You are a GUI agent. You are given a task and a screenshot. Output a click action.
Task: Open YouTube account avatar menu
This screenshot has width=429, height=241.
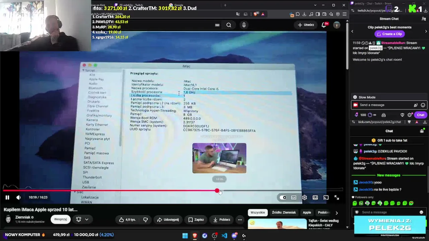pyautogui.click(x=337, y=25)
